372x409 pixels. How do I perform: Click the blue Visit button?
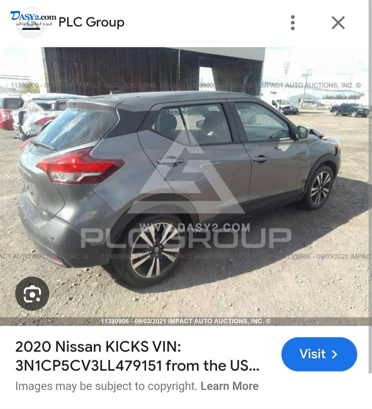pos(319,354)
